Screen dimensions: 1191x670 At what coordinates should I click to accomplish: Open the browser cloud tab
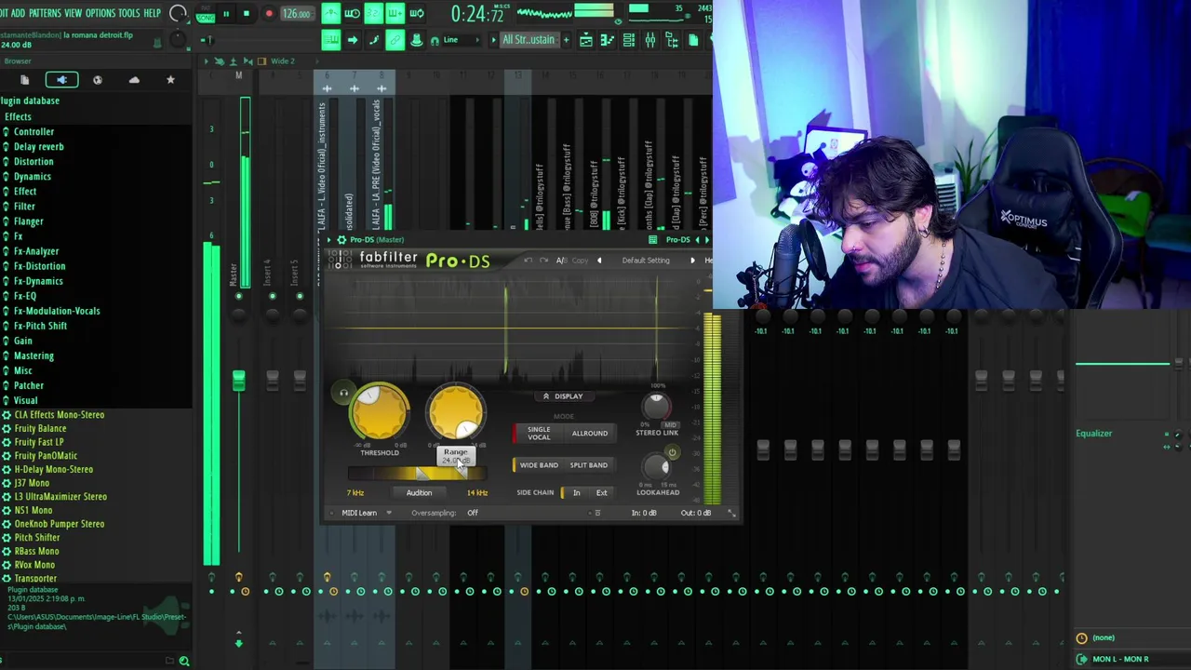coord(134,80)
